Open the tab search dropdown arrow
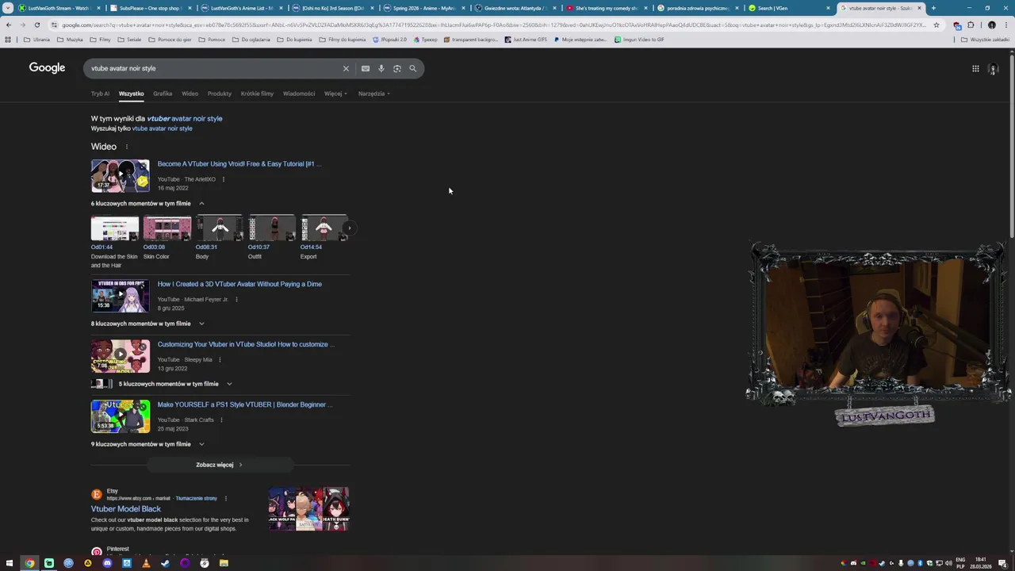The image size is (1015, 571). (8, 8)
